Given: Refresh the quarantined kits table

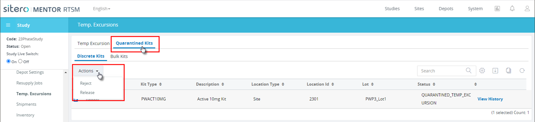Looking at the screenshot, I should 522,71.
